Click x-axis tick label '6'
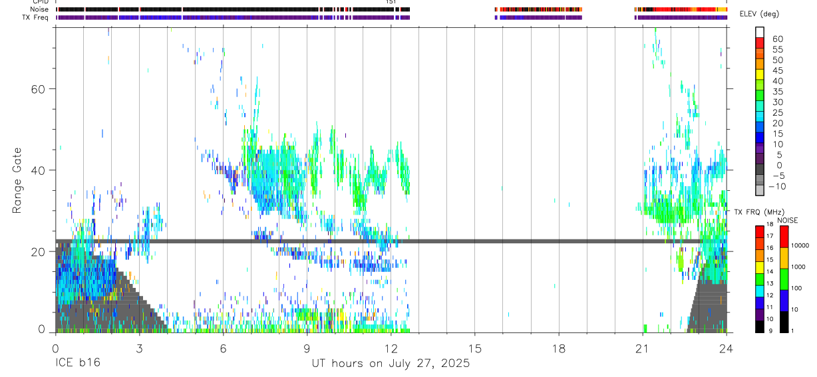 223,348
